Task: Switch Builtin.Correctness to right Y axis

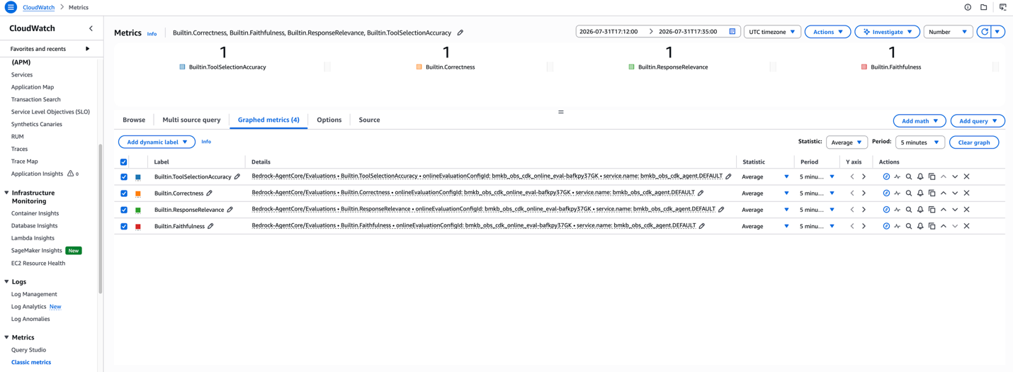Action: click(x=864, y=193)
